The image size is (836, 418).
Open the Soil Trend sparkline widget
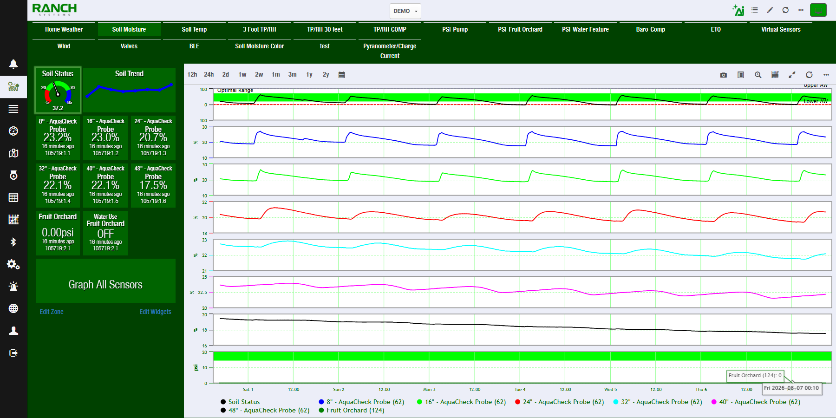(129, 90)
